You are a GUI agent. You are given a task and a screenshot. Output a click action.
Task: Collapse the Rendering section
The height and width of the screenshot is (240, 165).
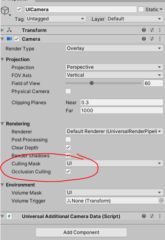click(x=2, y=124)
